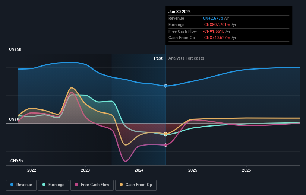Click the 2023 x-axis label
The height and width of the screenshot is (195, 306).
(85, 170)
